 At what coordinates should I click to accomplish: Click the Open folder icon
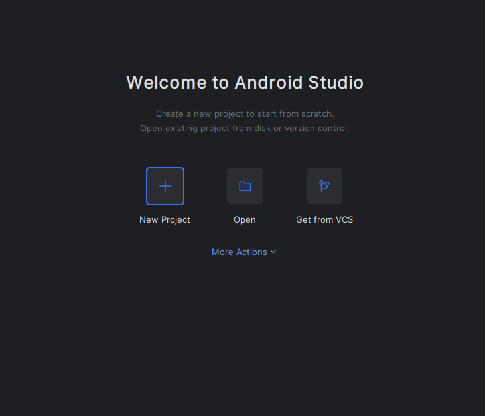245,186
